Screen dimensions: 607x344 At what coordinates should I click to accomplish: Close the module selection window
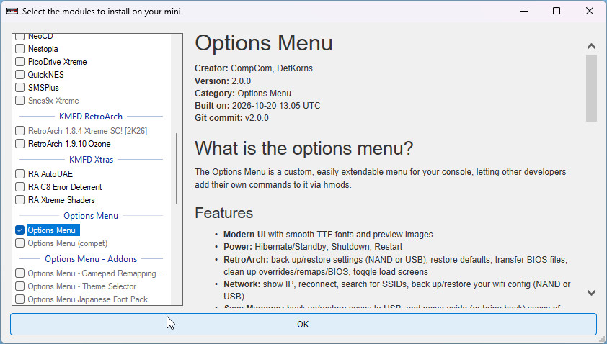[589, 11]
